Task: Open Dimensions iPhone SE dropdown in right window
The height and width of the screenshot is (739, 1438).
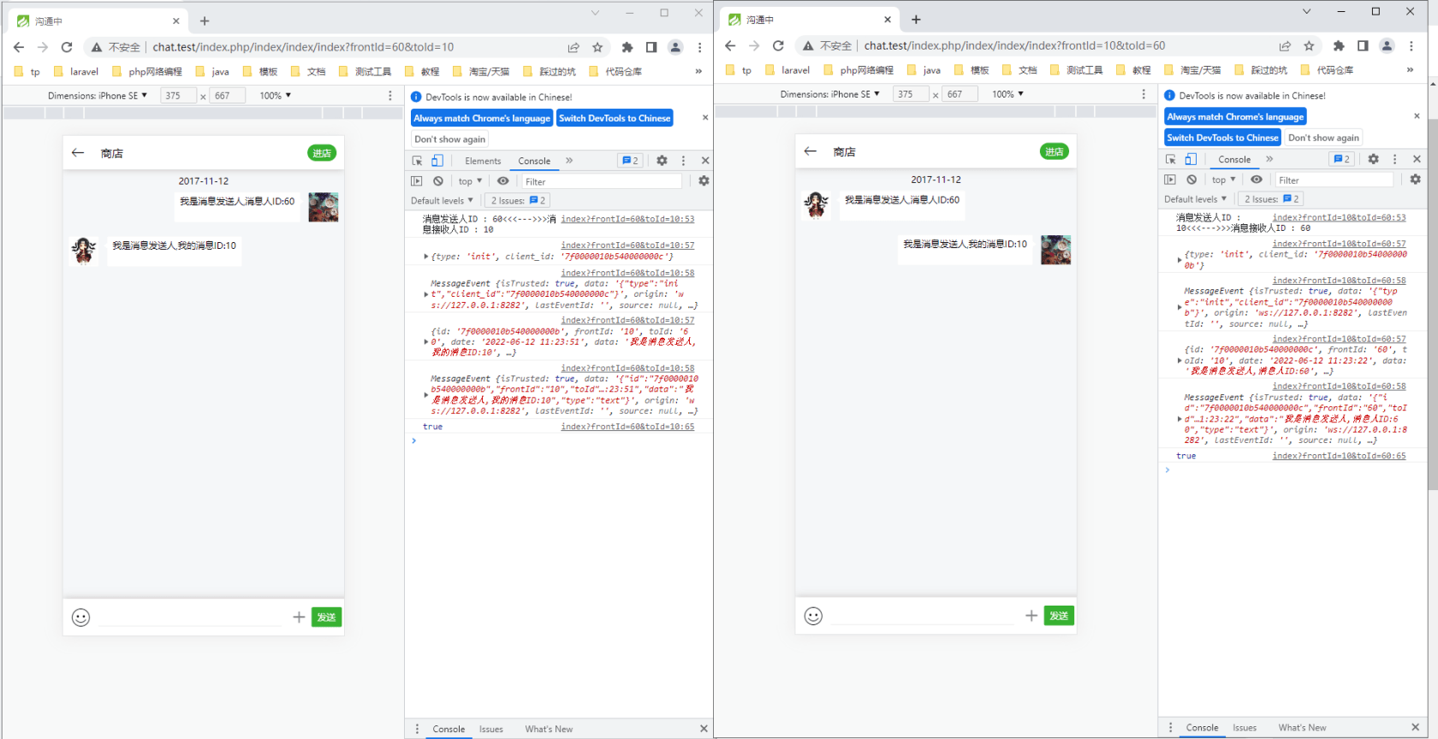Action: tap(830, 94)
